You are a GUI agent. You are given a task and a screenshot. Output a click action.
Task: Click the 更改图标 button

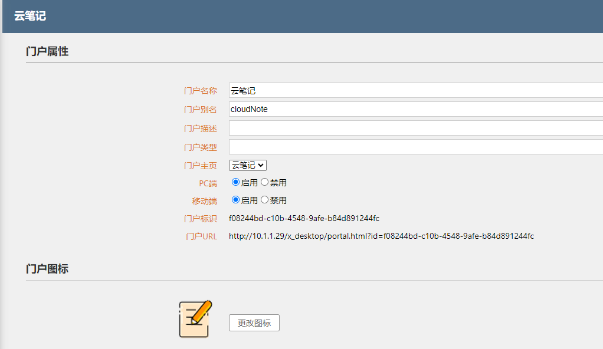tap(254, 323)
